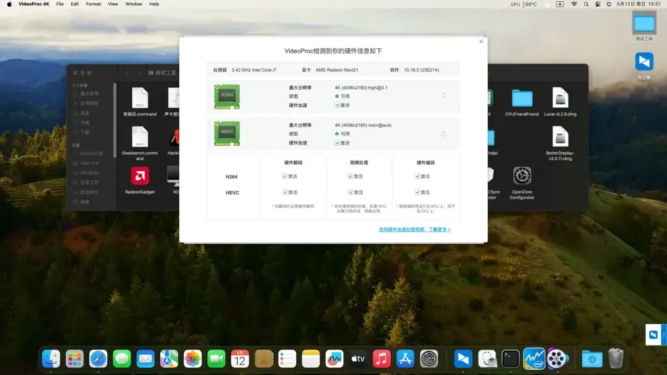Viewport: 667px width, 375px height.
Task: Toggle H264 硬件加速 激活 checkbox
Action: click(x=337, y=105)
